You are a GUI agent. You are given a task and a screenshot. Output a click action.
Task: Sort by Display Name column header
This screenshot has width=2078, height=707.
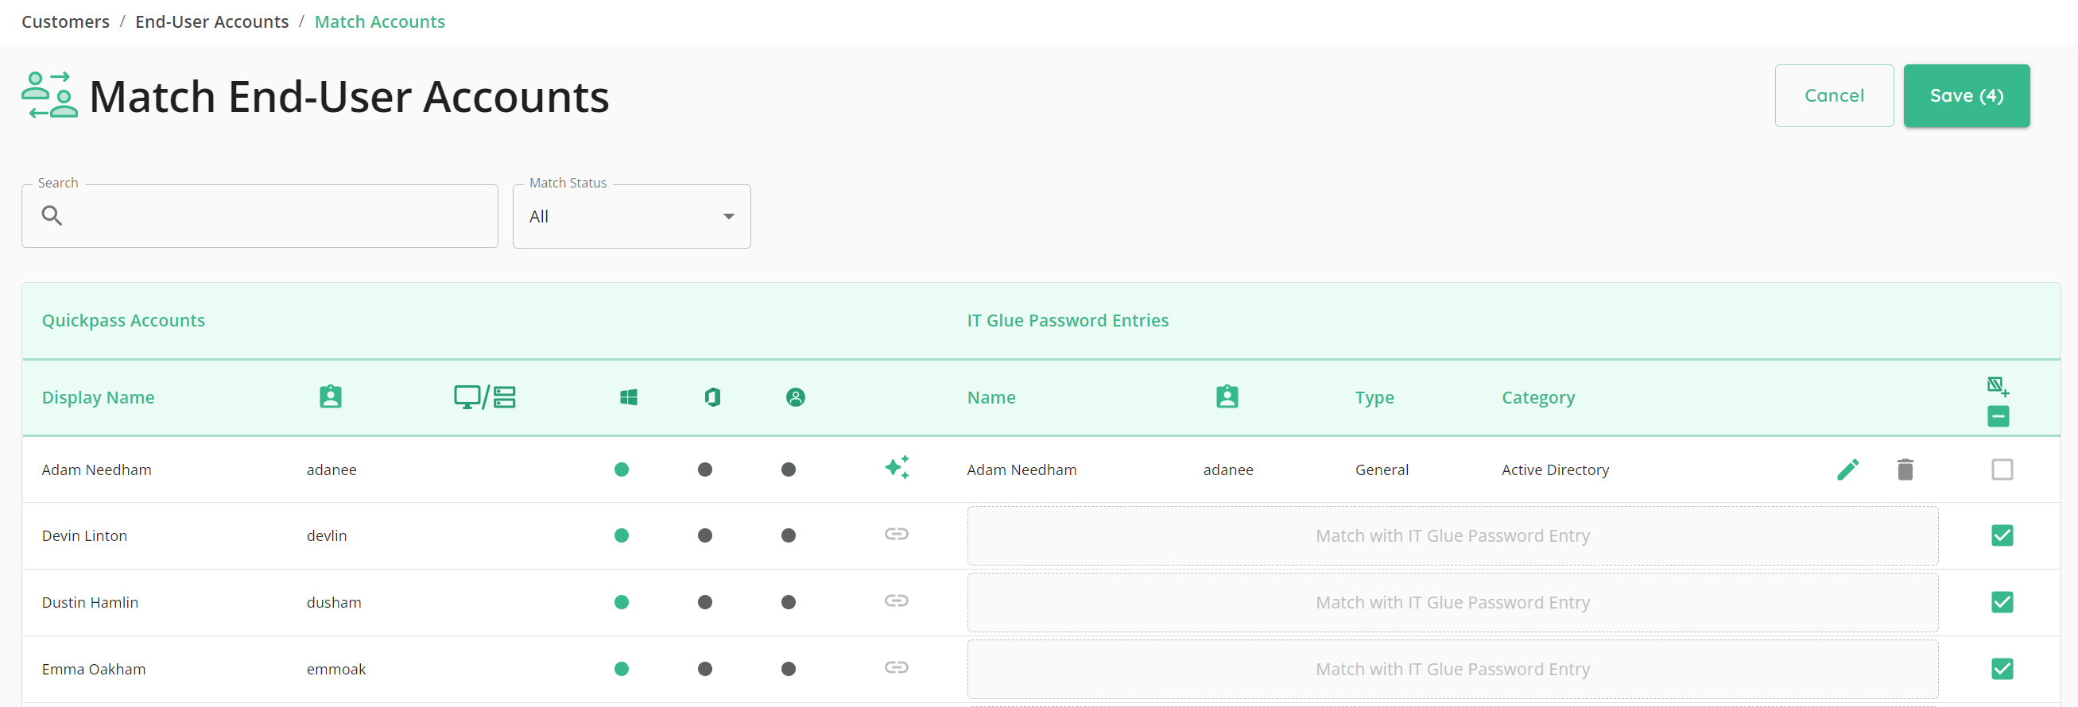[99, 397]
